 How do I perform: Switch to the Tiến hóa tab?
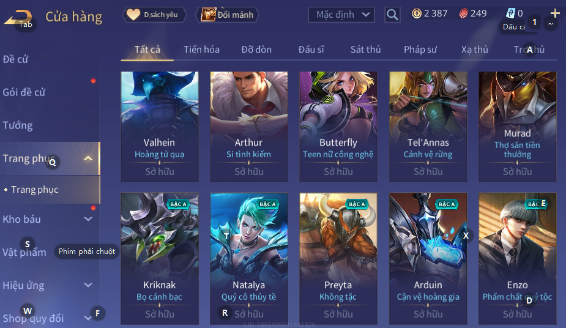(x=201, y=50)
